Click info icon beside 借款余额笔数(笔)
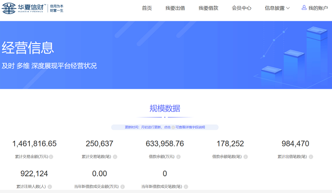The width and height of the screenshot is (332, 193). point(245,157)
